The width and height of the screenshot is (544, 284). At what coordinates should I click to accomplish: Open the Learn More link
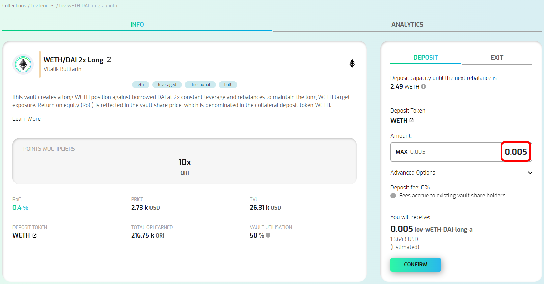(x=27, y=119)
